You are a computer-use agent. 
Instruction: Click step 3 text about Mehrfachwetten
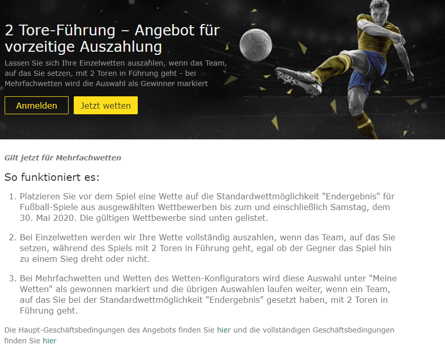208,295
